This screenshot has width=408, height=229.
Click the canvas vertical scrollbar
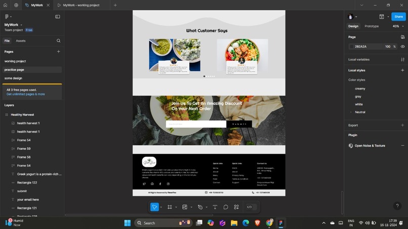tap(342, 202)
